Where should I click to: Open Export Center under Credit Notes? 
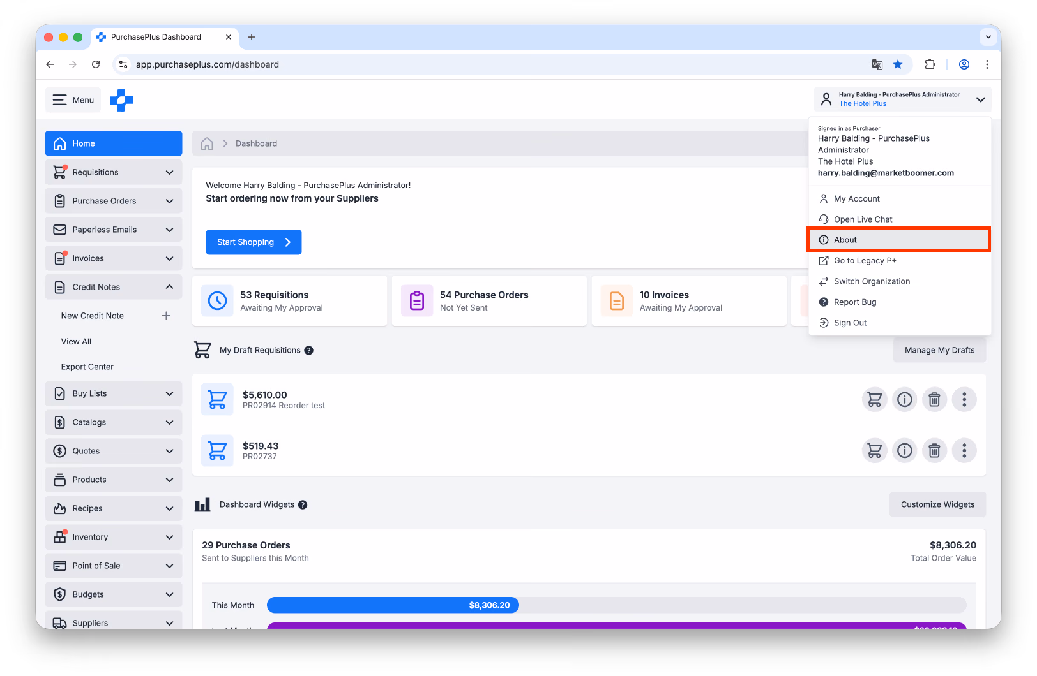click(87, 367)
